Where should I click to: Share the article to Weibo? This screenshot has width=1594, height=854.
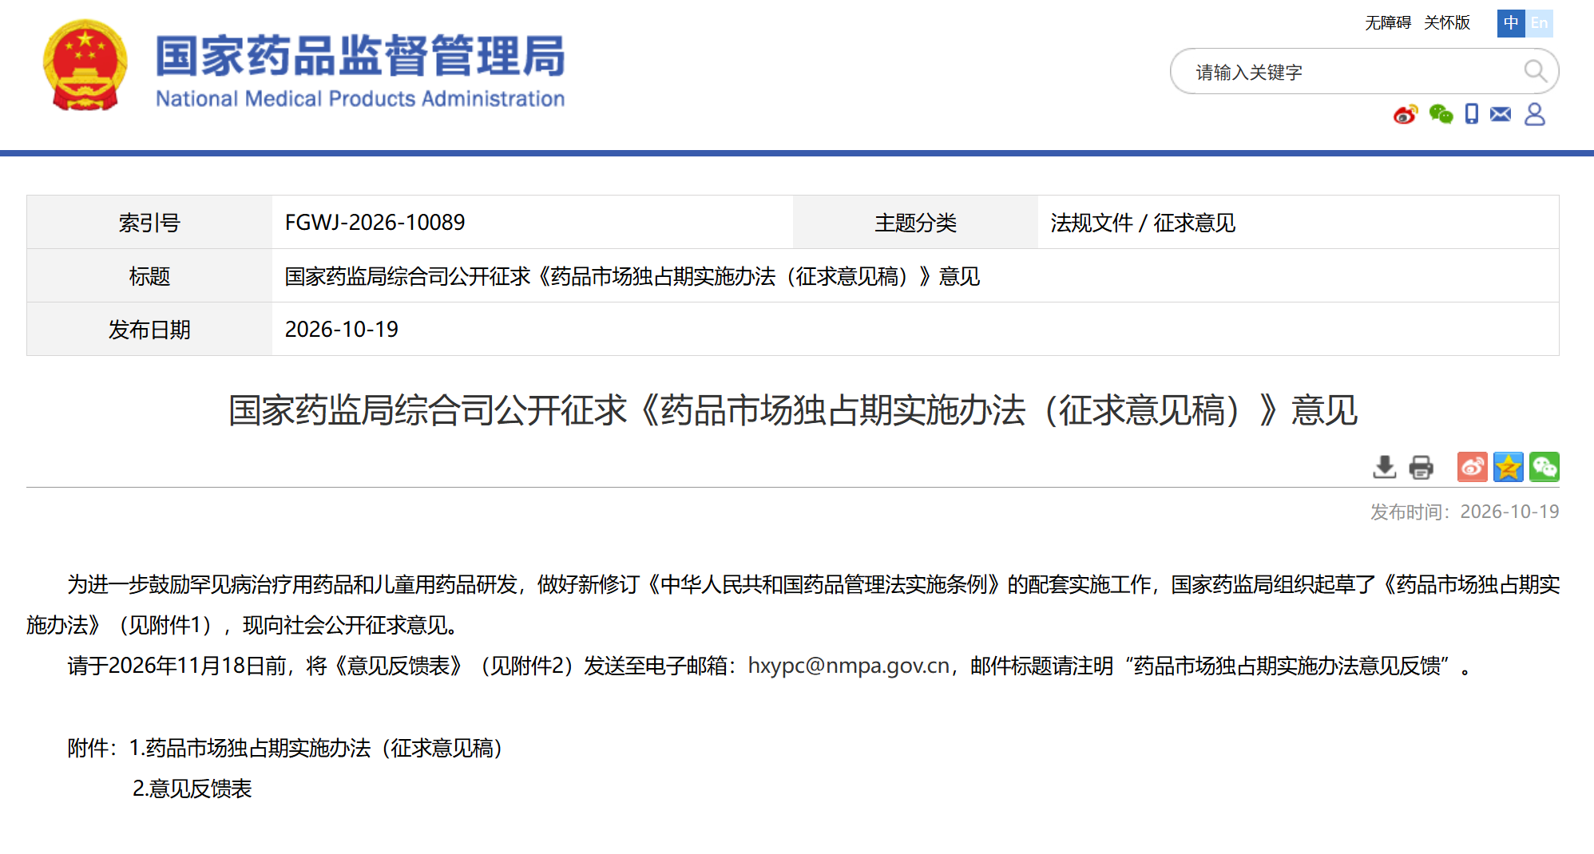1472,467
